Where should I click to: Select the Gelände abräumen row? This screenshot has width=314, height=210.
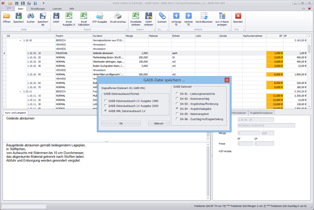coord(156,53)
